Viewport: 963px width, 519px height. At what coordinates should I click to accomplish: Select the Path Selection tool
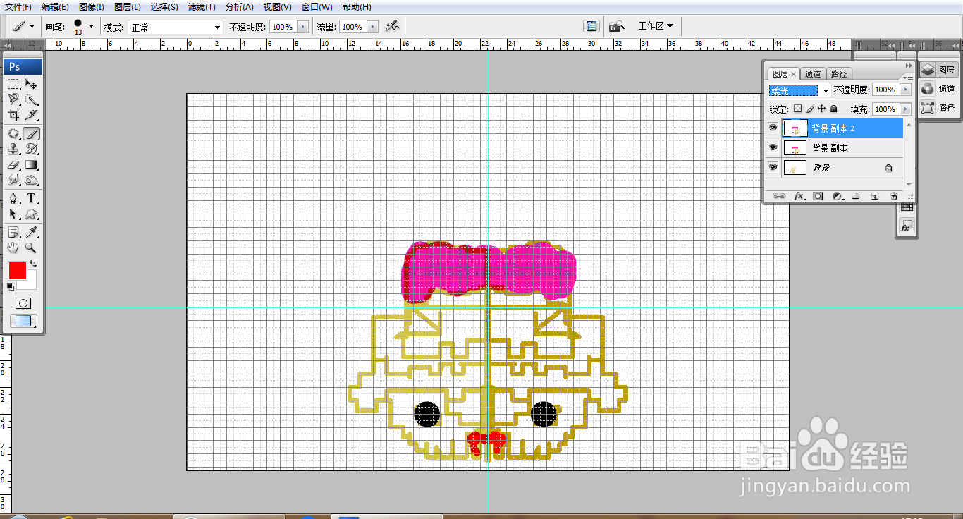pos(13,214)
